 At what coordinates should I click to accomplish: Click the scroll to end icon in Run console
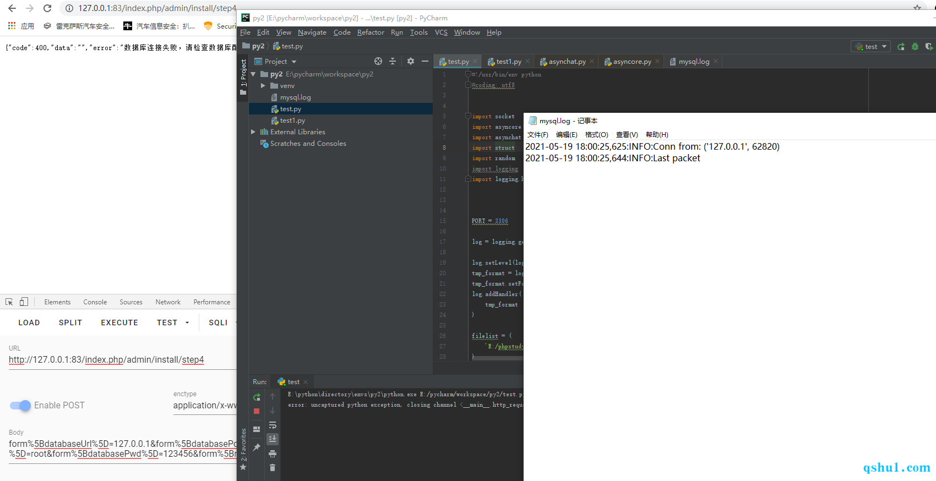coord(272,439)
